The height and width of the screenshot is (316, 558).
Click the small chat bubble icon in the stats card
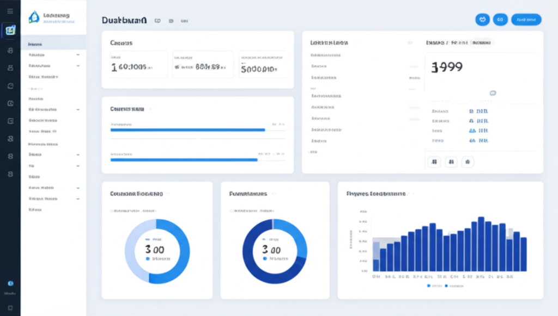pos(494,93)
